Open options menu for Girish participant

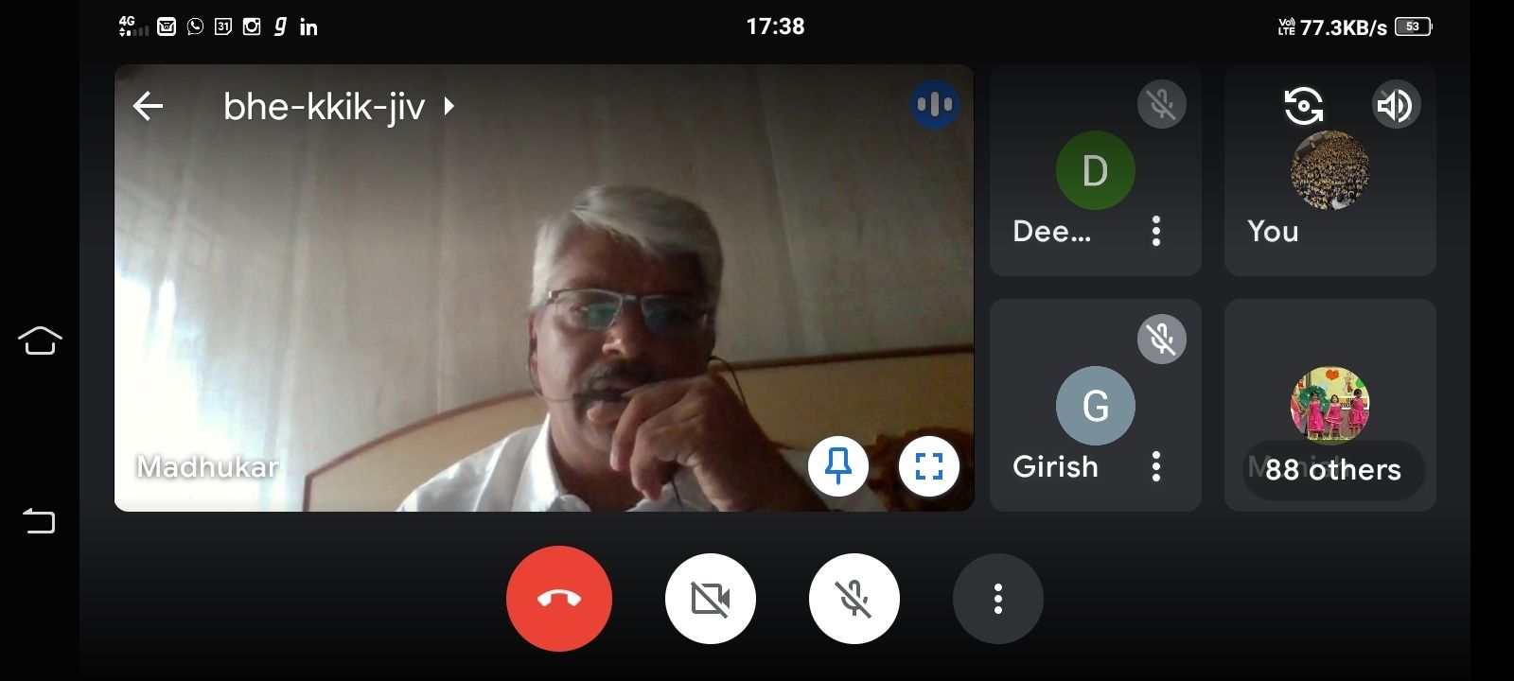click(1155, 466)
